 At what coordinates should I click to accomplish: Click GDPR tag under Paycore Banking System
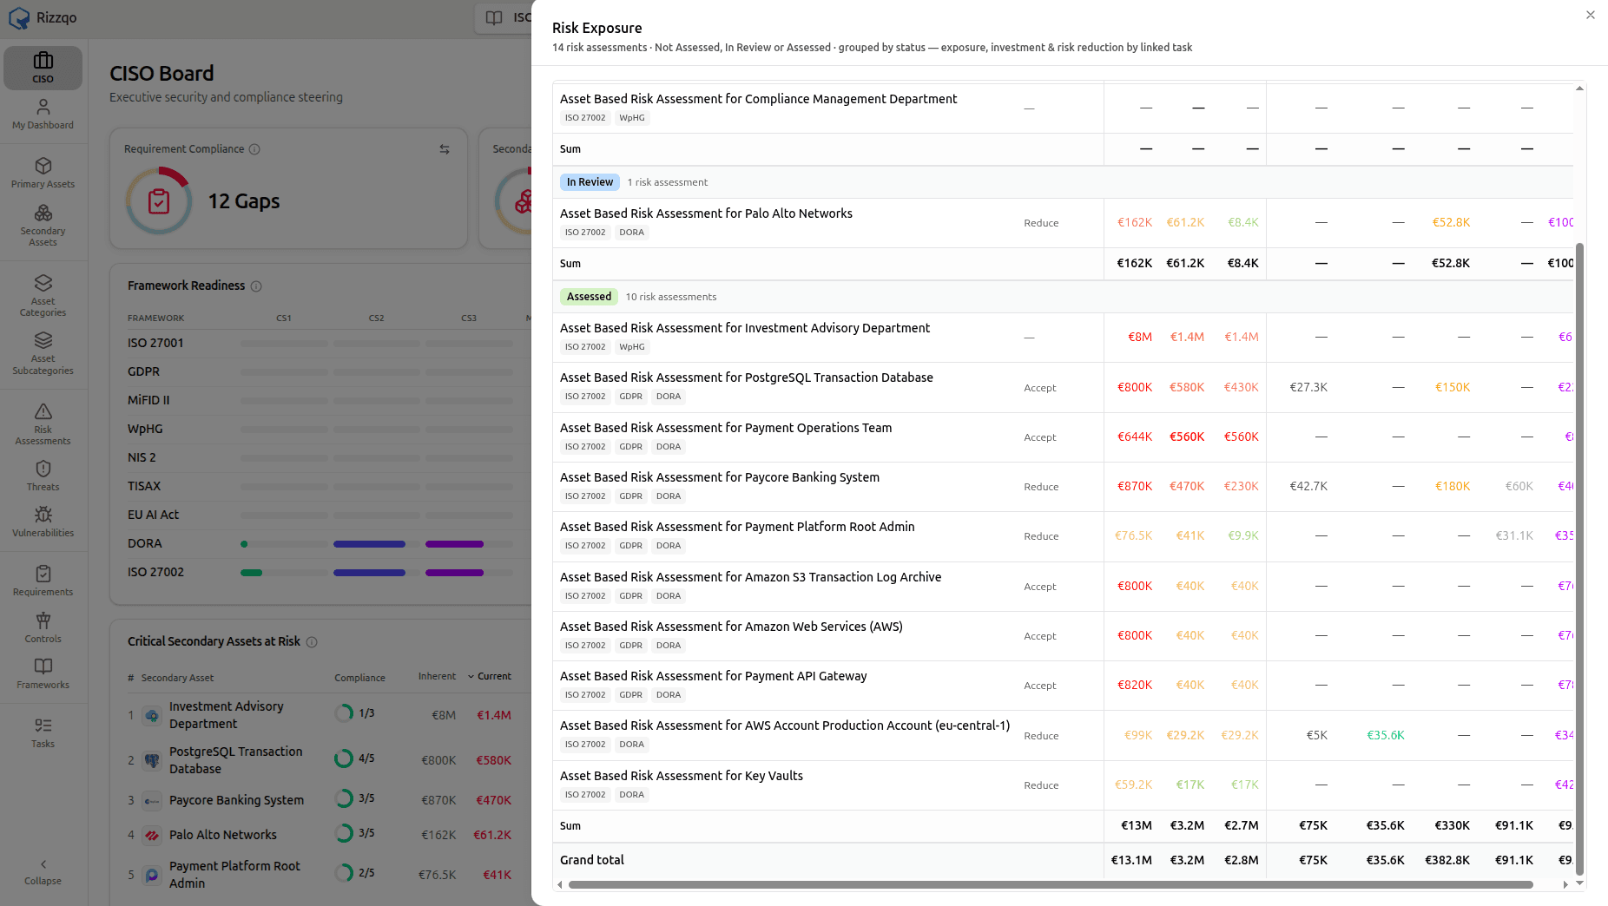[630, 496]
